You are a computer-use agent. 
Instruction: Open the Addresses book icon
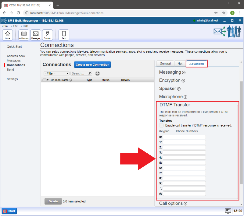pyautogui.click(x=24, y=35)
